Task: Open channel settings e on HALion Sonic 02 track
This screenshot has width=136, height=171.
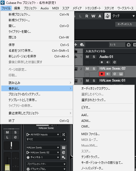Action: coord(115,74)
